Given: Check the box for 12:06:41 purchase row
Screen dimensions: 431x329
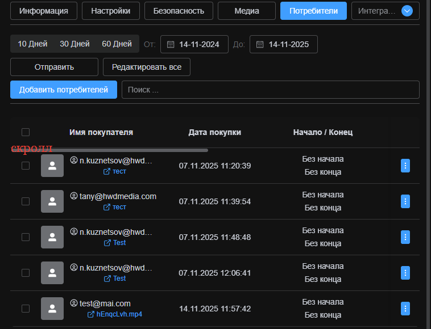Looking at the screenshot, I should tap(26, 273).
